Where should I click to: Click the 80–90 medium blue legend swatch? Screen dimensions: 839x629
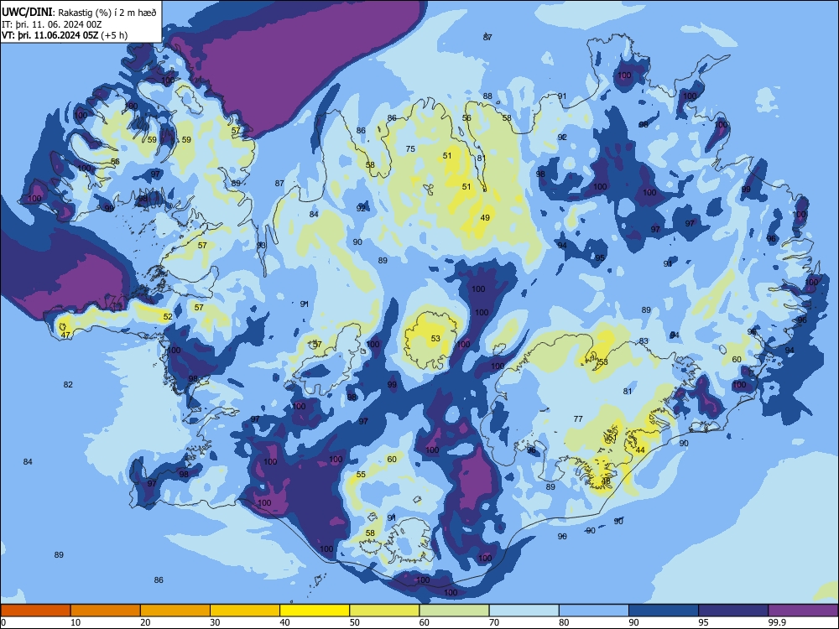pos(594,611)
